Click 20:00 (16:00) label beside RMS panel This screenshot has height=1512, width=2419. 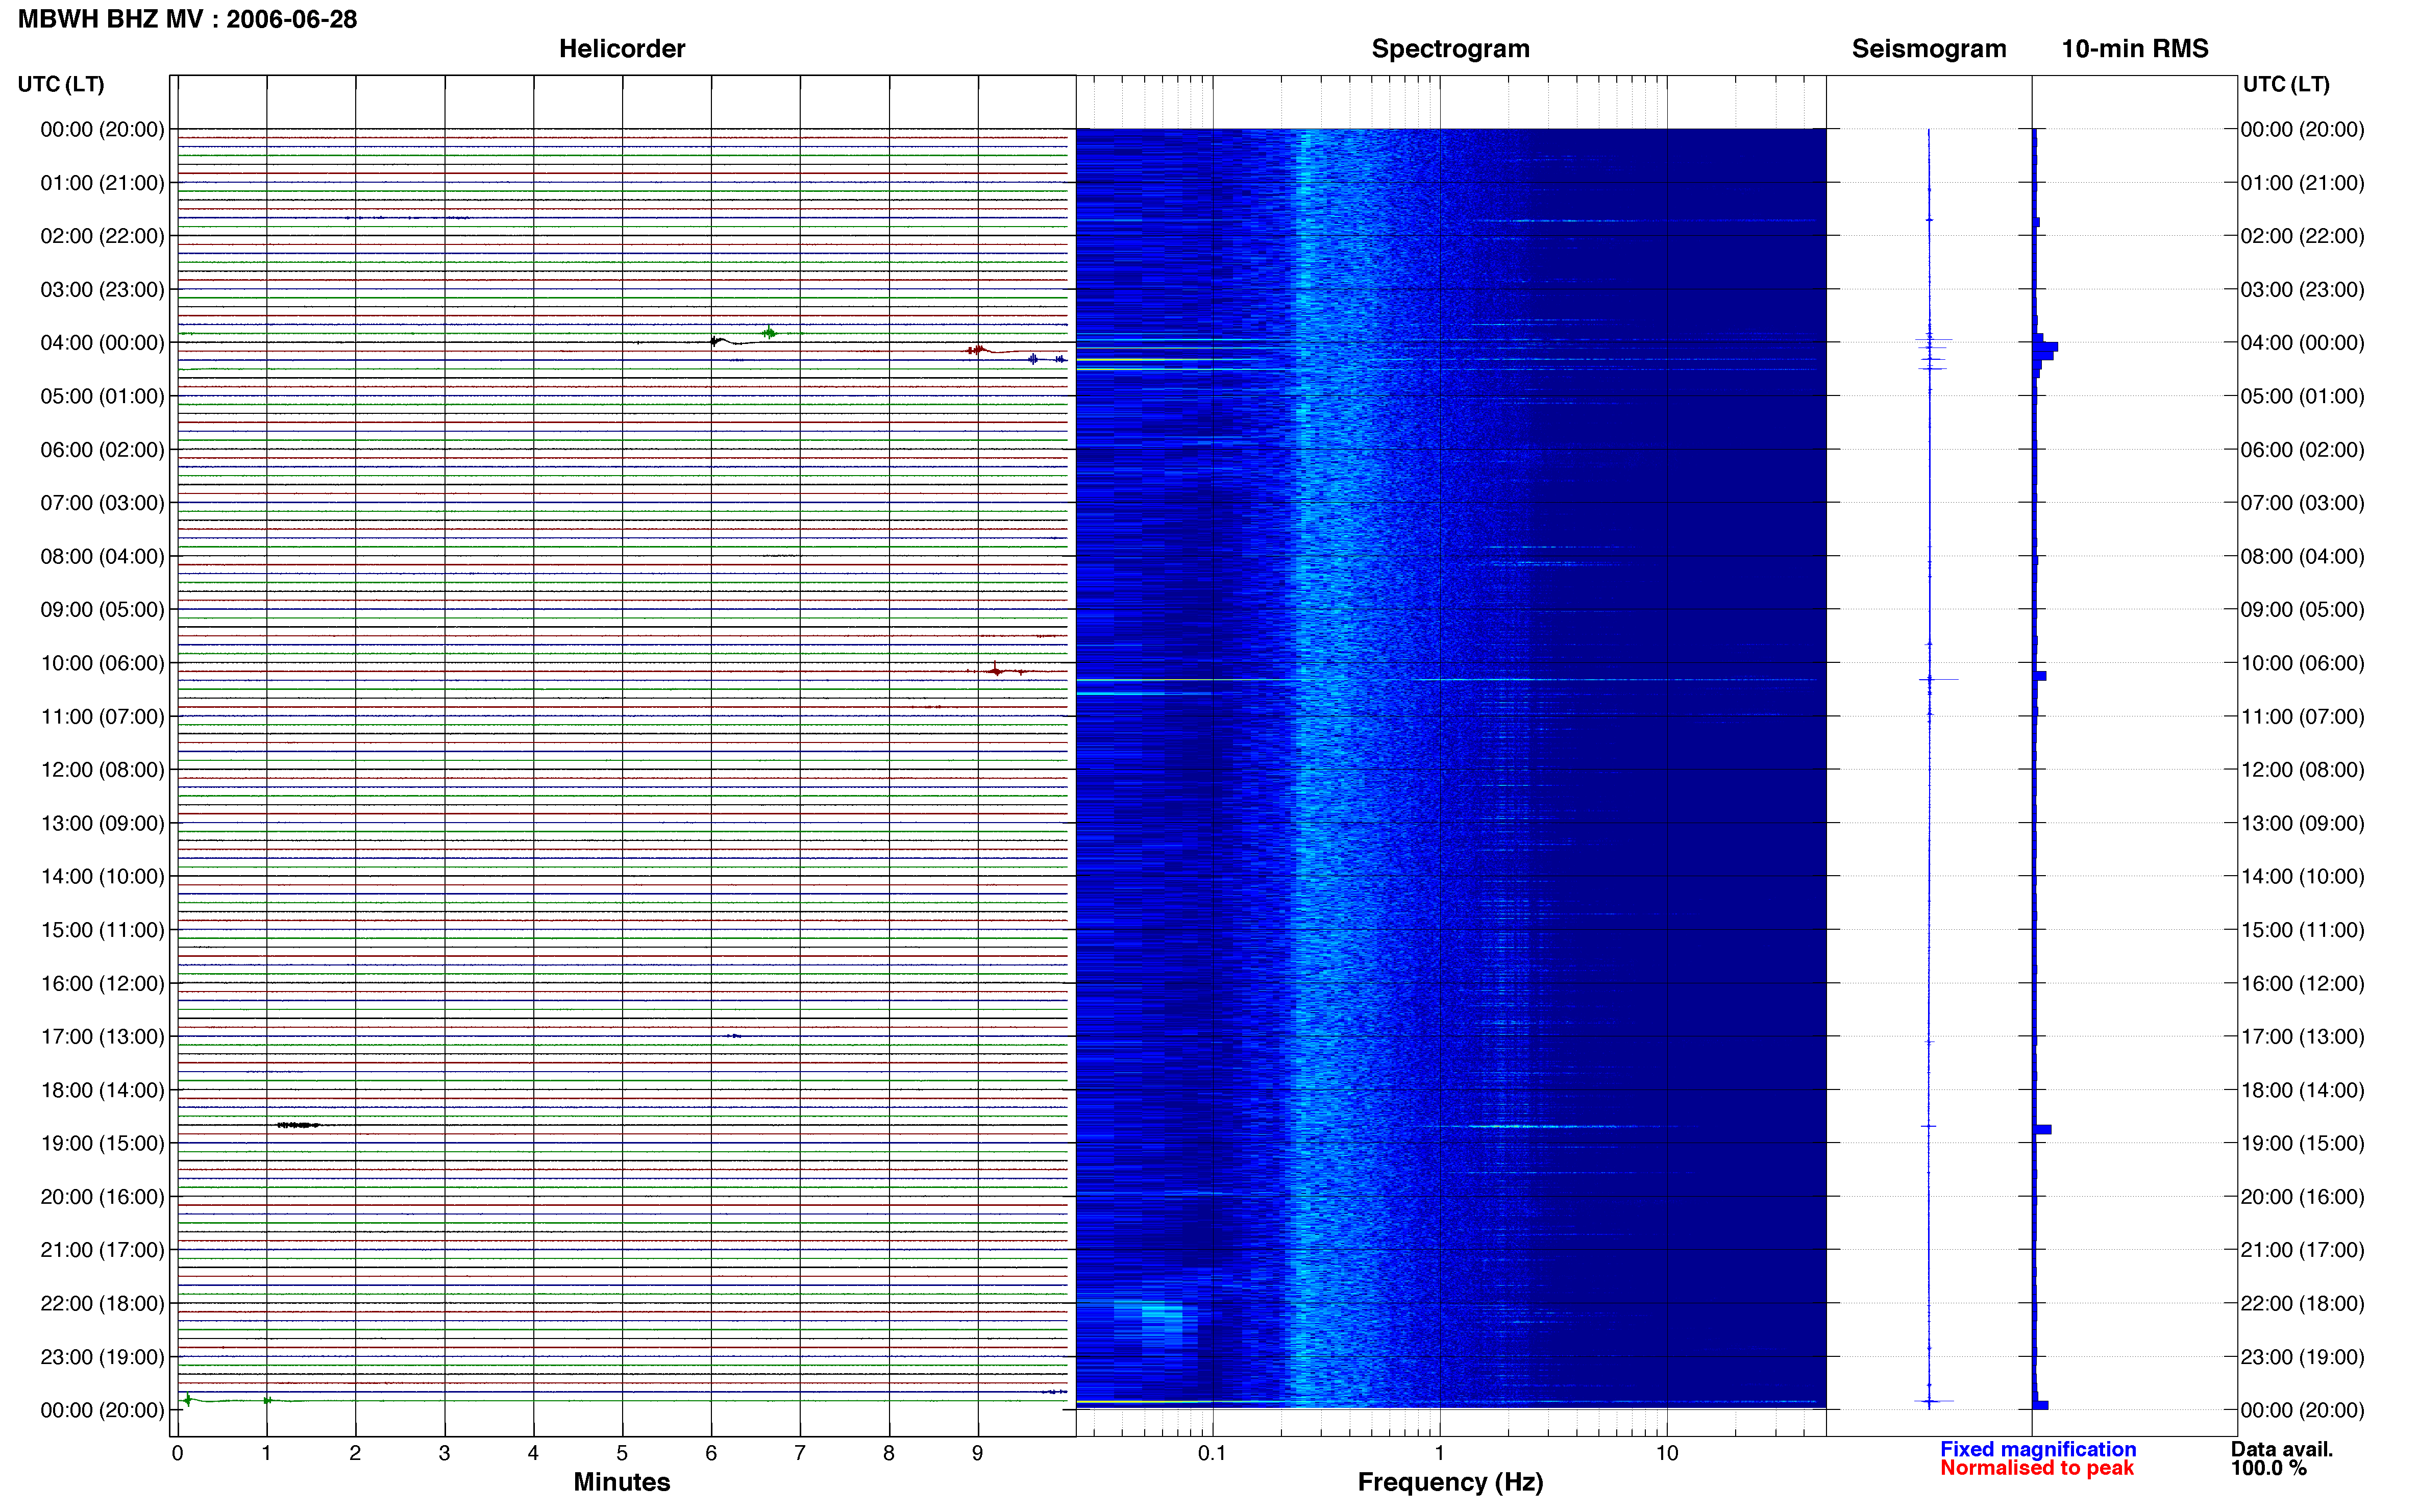2302,1197
